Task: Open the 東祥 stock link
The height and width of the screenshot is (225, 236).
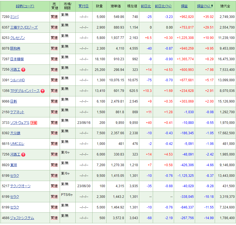Action: tap(13, 165)
